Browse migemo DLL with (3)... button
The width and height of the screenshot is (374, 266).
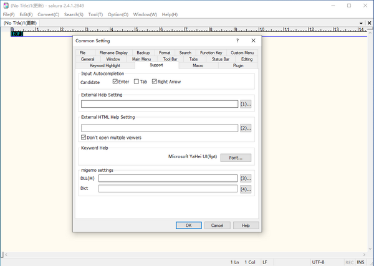click(246, 178)
